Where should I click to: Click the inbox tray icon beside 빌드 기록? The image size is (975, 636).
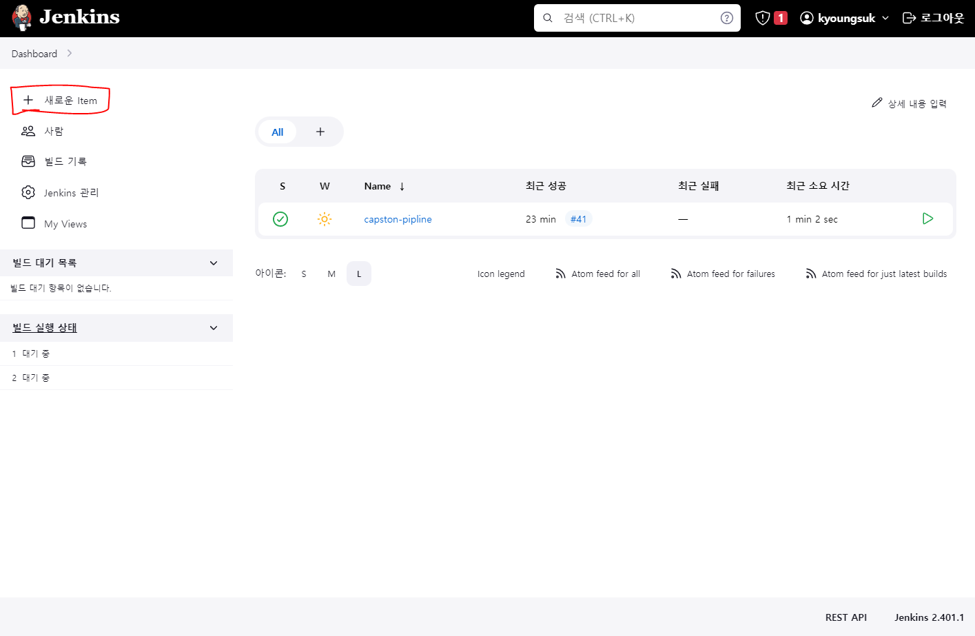pyautogui.click(x=28, y=161)
